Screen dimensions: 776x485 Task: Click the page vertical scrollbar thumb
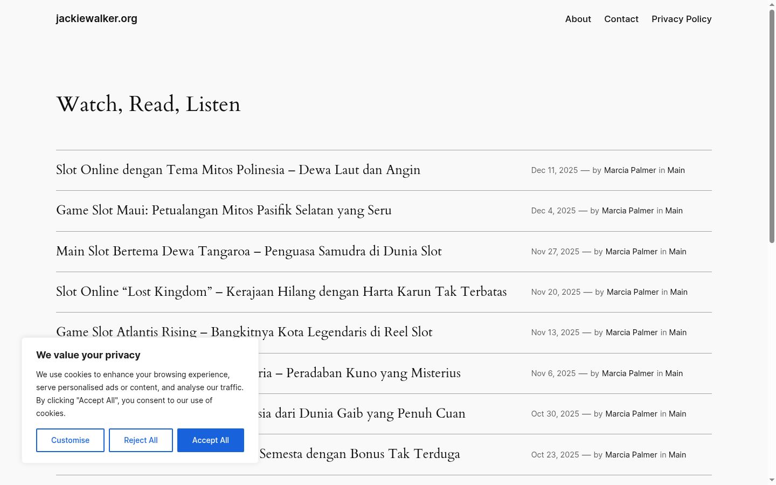[x=772, y=126]
